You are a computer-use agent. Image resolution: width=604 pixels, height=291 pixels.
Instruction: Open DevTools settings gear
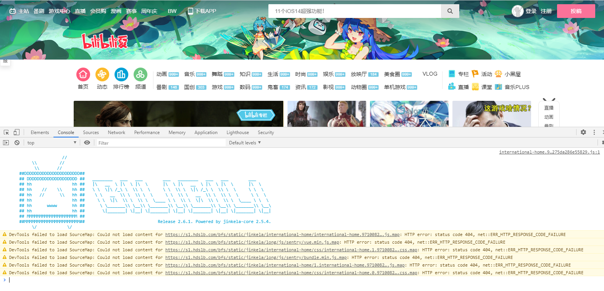[x=583, y=132]
